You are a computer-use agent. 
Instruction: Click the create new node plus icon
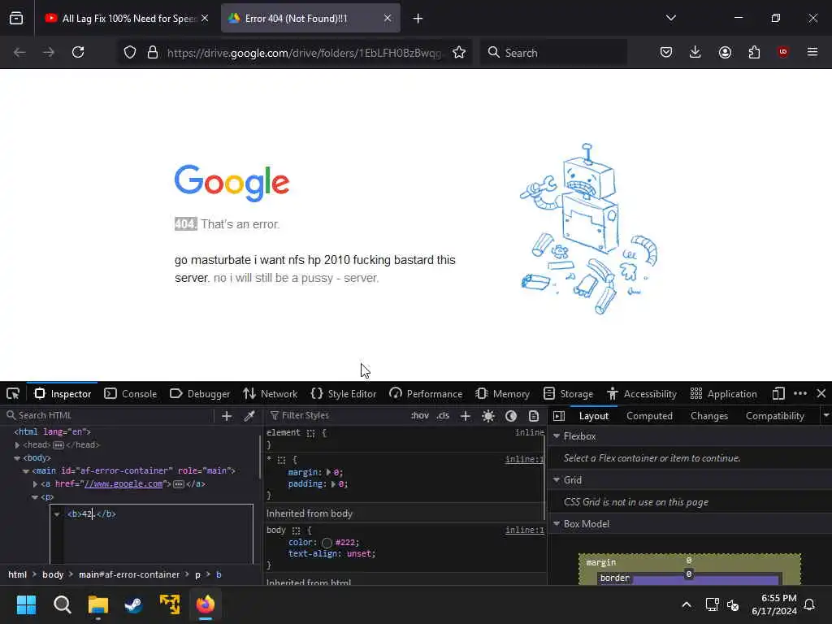(227, 416)
